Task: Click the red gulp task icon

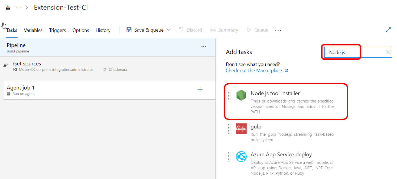Action: (x=241, y=129)
